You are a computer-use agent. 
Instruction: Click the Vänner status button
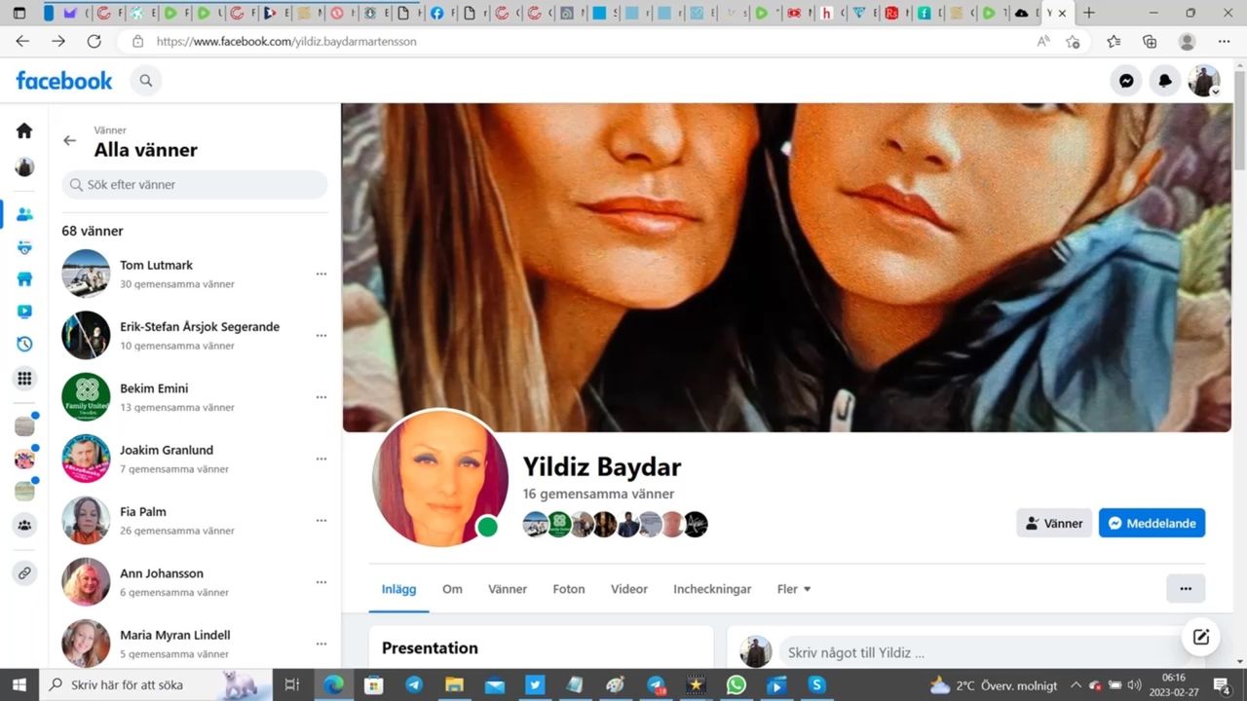tap(1053, 523)
